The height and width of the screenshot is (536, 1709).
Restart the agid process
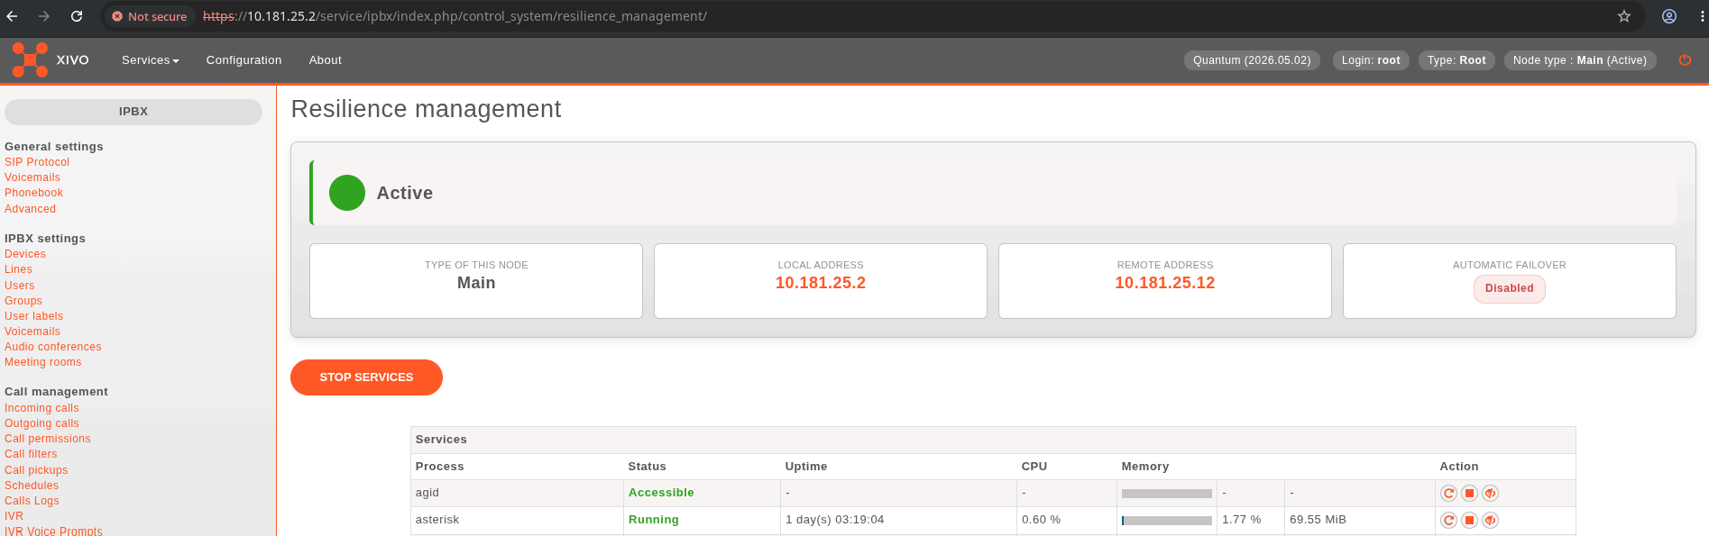(1448, 493)
